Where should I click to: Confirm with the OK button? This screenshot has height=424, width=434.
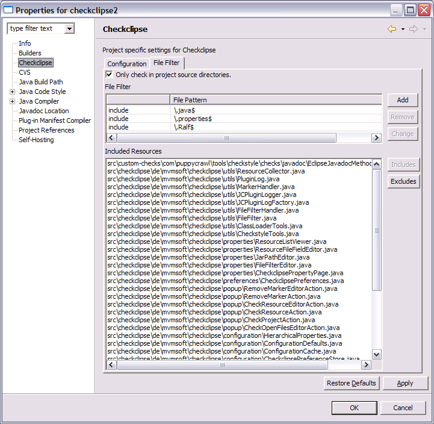coord(355,408)
